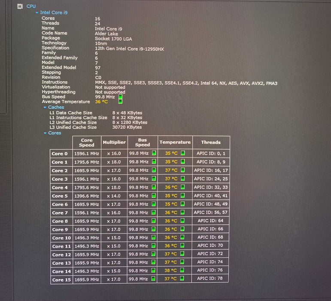Click Core 2 temperature green indicator
Screen dimensions: 331x301
point(183,170)
